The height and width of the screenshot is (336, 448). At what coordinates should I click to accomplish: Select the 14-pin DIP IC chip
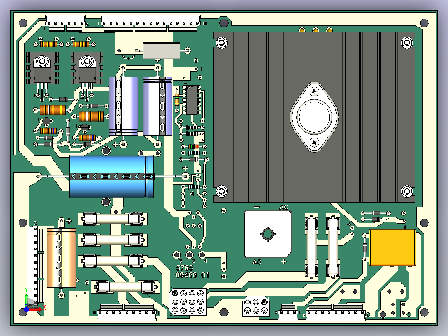[192, 99]
